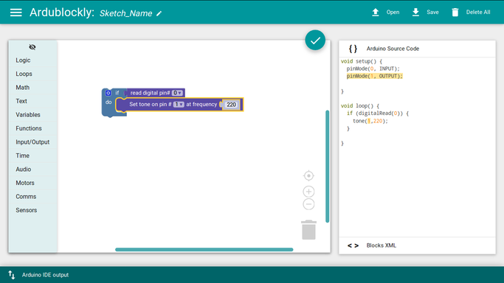Click the pinMode(0, INPUT) code line
The image size is (504, 283).
(373, 69)
